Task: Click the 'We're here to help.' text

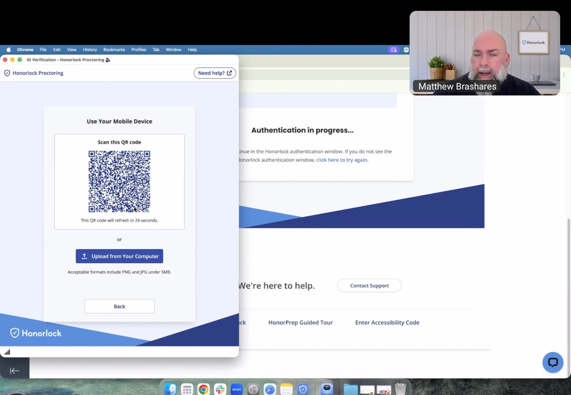Action: (276, 286)
